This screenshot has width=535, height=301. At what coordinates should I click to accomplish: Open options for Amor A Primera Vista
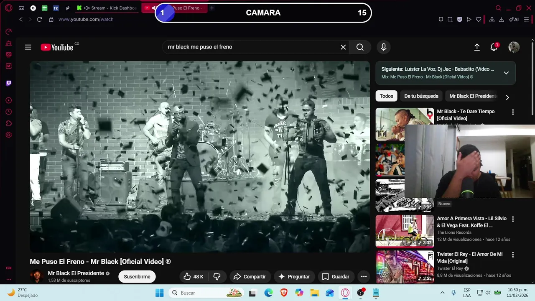[513, 219]
